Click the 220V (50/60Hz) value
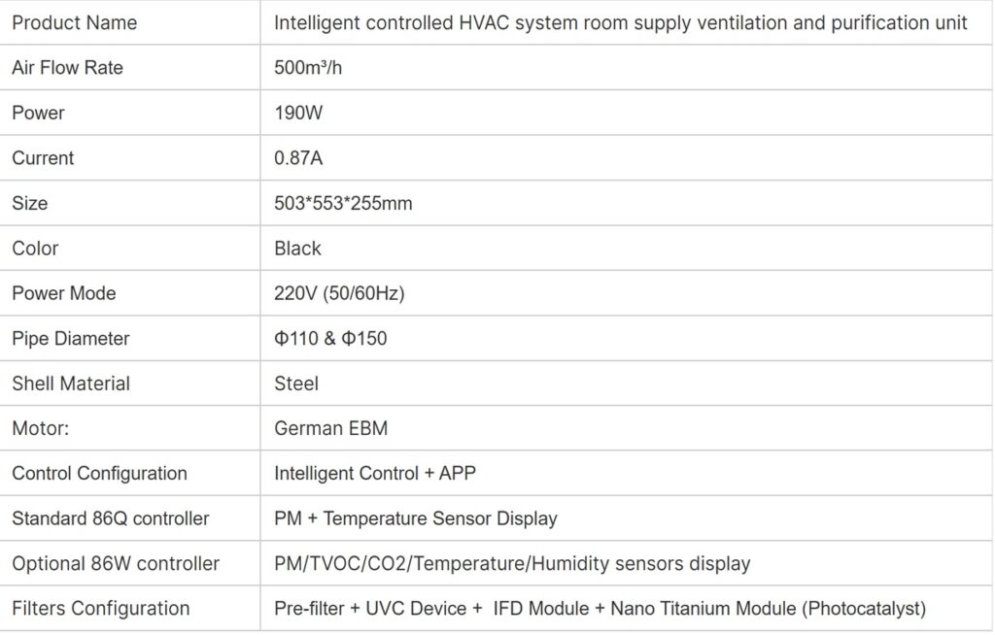Screen dimensions: 995x635 339,293
